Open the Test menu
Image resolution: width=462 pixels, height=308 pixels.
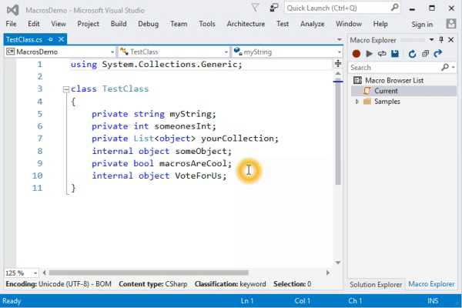[283, 24]
